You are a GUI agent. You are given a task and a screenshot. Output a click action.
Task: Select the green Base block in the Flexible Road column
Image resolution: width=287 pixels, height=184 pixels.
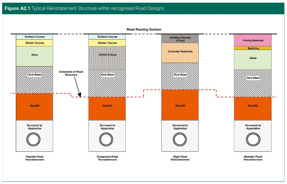[34, 56]
